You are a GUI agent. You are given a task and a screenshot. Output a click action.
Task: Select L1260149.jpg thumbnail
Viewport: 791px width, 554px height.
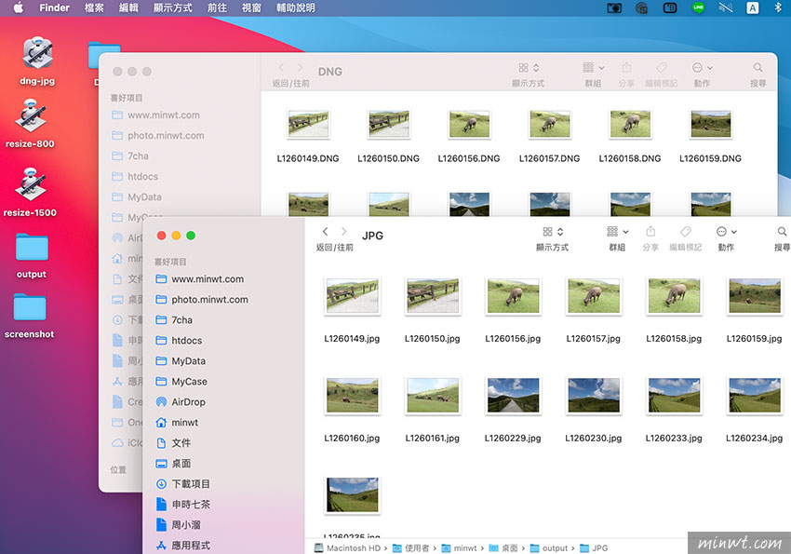coord(352,296)
